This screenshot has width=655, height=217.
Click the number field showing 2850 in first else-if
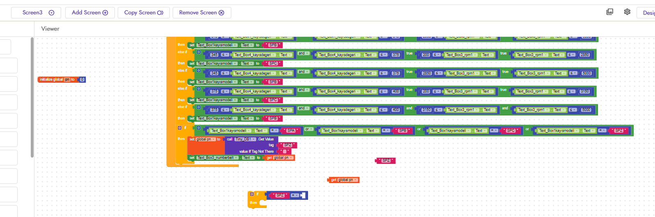pos(584,55)
